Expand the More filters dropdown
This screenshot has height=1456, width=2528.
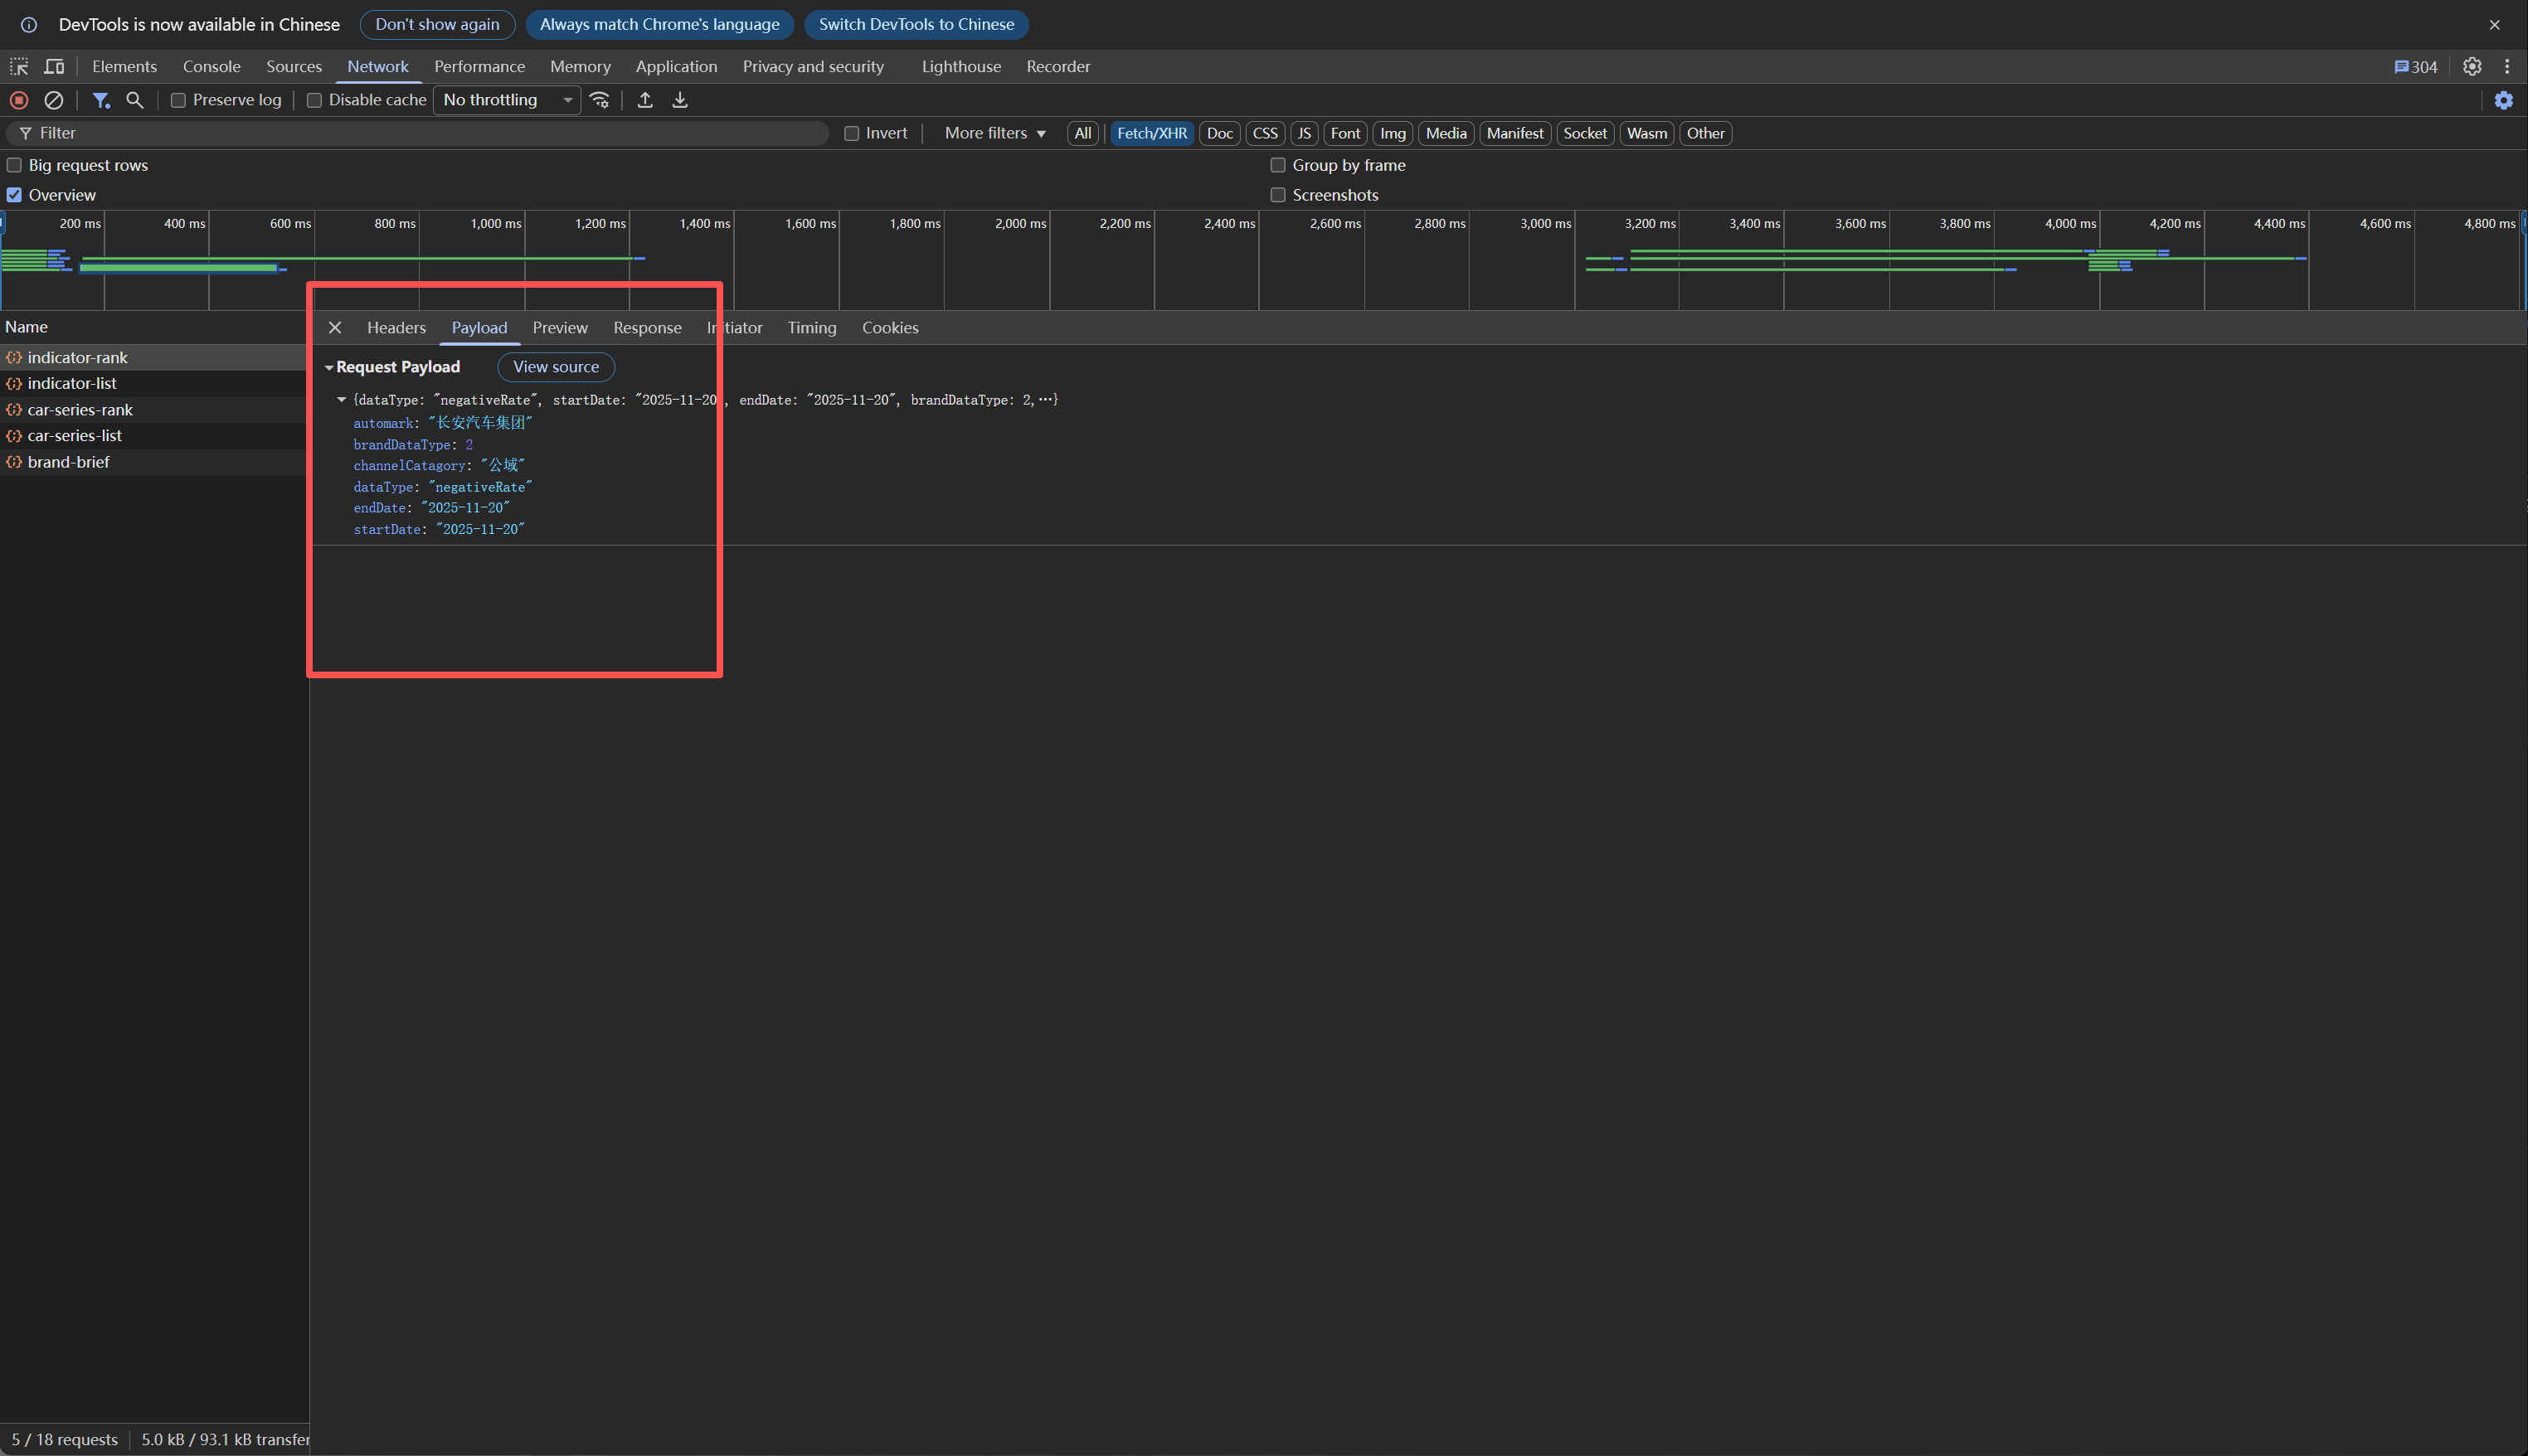click(994, 133)
